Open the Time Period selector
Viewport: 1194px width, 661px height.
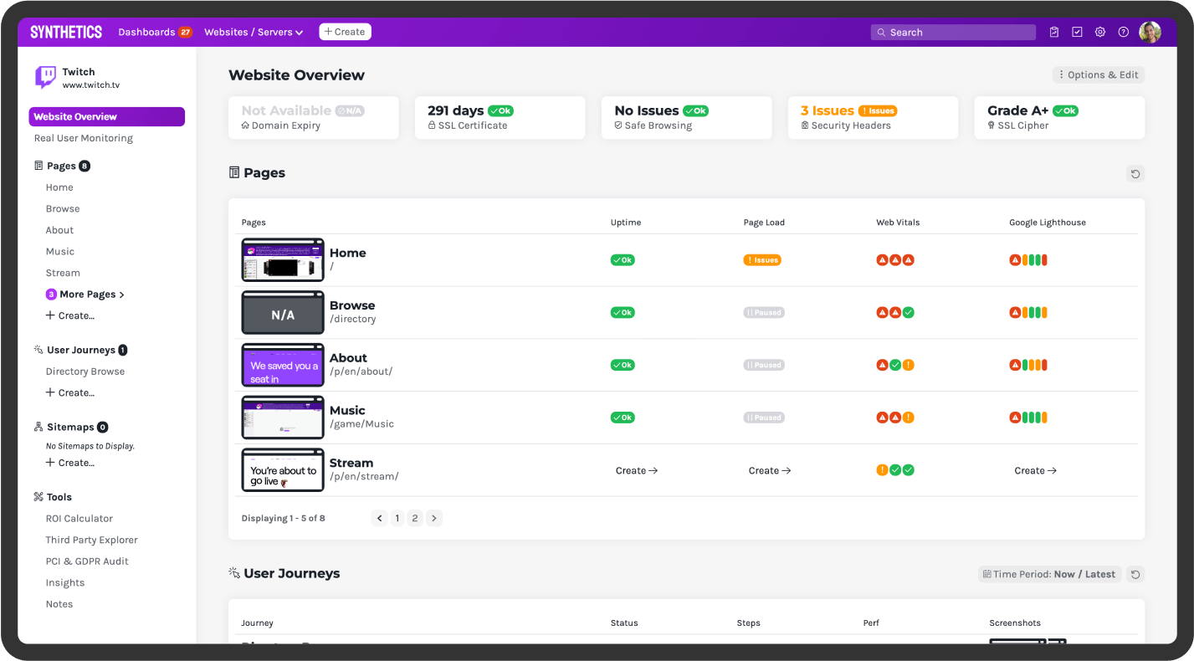[x=1049, y=574]
